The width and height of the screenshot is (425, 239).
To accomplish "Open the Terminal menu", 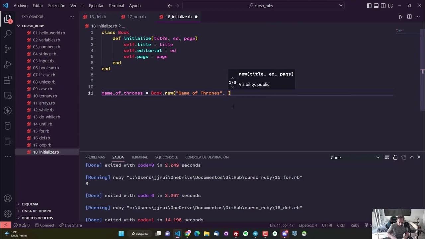I will [116, 6].
